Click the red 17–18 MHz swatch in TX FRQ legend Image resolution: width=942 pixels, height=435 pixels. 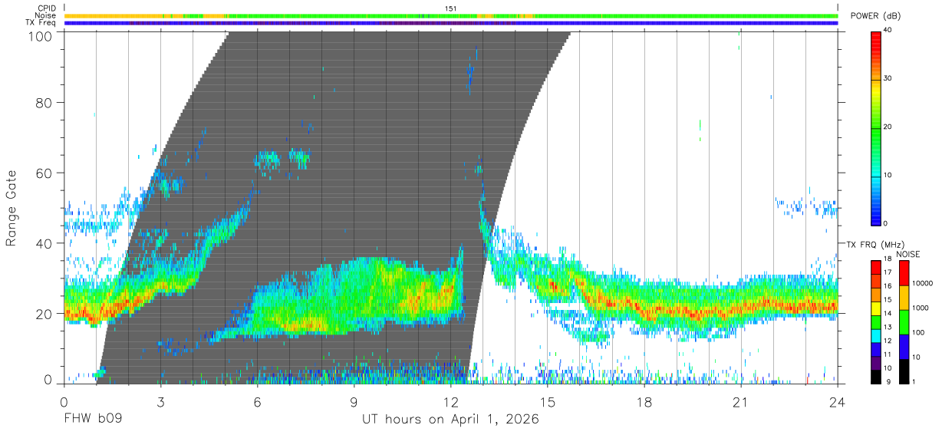click(876, 267)
